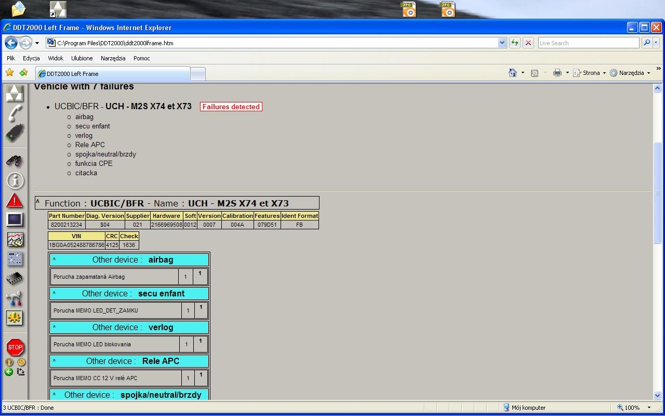
Task: Click the red STOP sign icon
Action: click(x=15, y=347)
